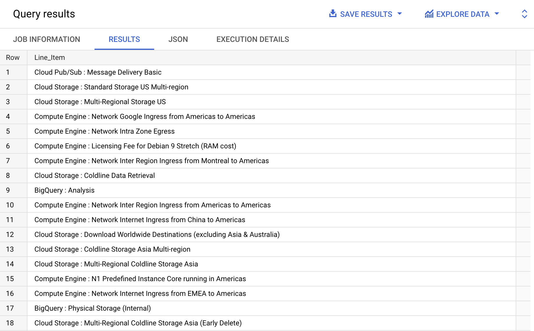
Task: Click the Explore Data chart icon
Action: tap(429, 14)
